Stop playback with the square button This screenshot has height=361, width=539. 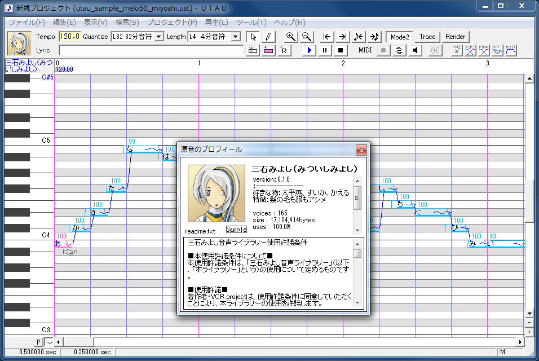[x=341, y=50]
